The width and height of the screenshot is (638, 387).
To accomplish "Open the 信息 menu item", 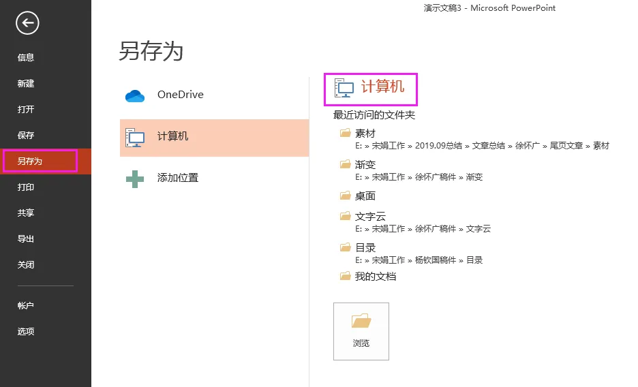I will pyautogui.click(x=26, y=58).
